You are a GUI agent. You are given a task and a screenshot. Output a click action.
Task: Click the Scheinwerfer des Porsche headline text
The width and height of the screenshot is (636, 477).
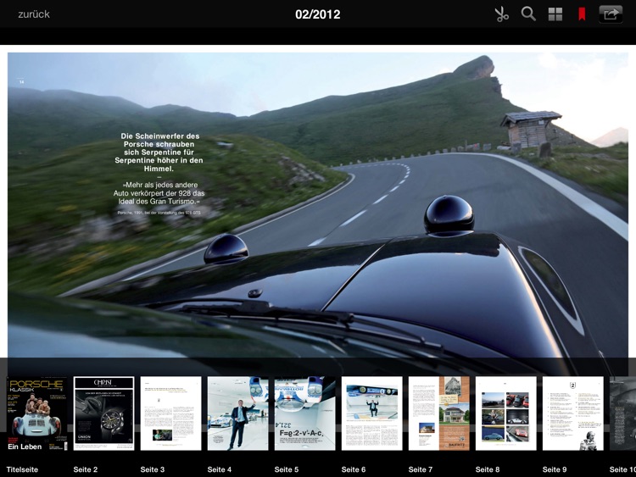[159, 152]
